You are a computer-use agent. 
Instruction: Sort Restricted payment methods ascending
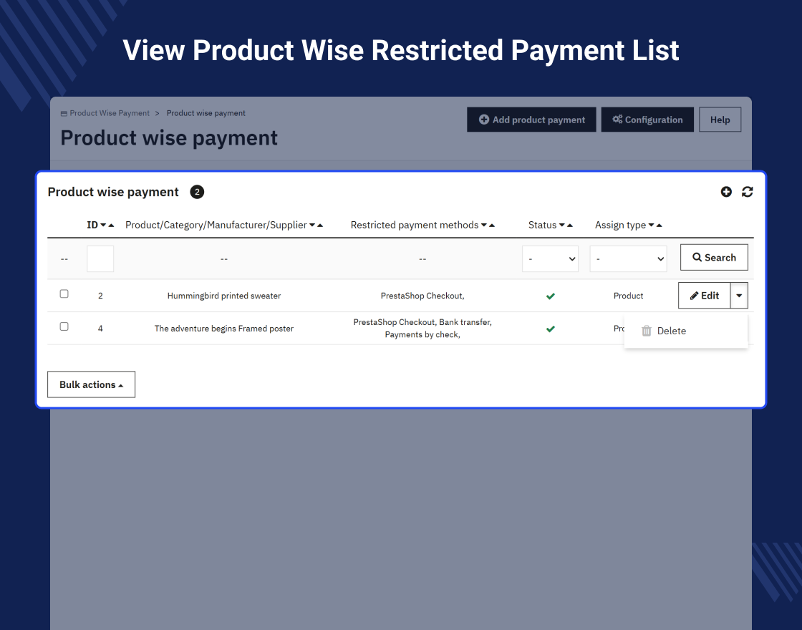[492, 225]
